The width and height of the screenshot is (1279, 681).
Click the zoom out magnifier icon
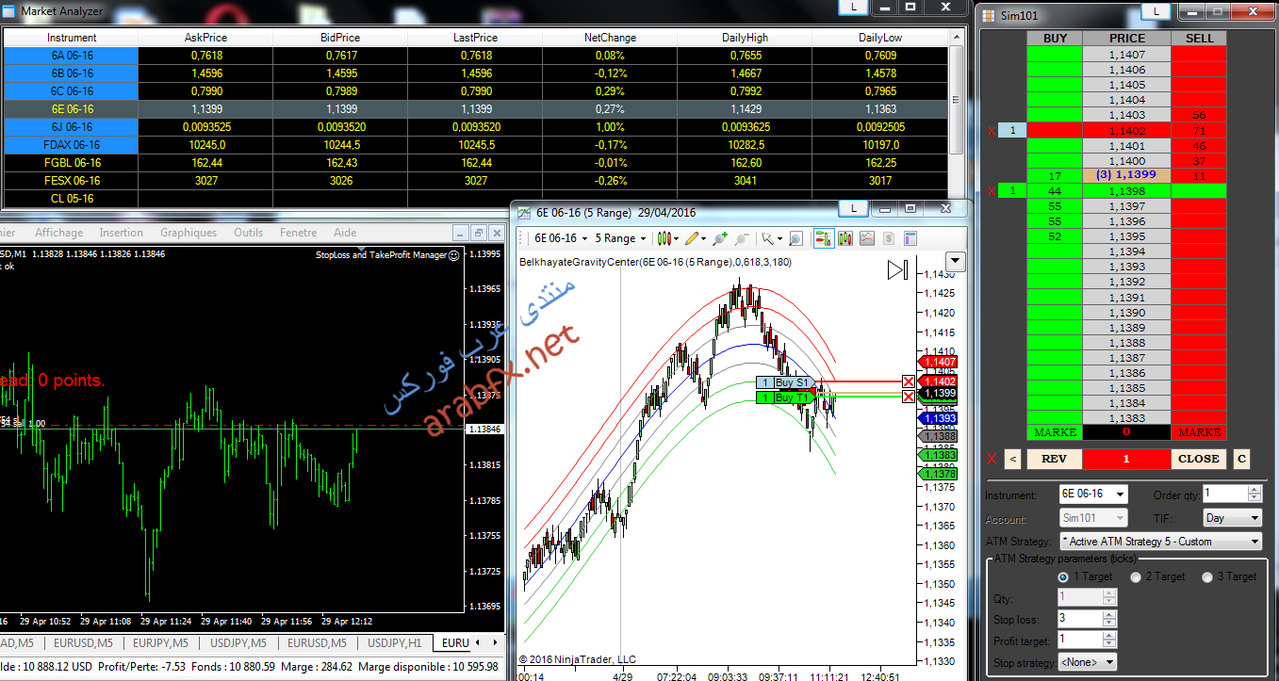(741, 238)
